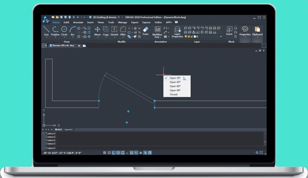Pick the Erase tool
308x178 pixels.
click(x=145, y=31)
